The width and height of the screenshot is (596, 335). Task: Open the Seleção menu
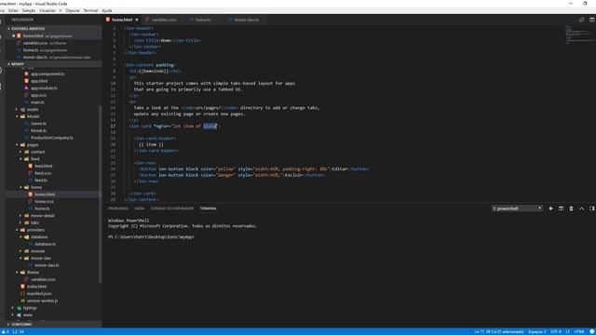(x=29, y=10)
